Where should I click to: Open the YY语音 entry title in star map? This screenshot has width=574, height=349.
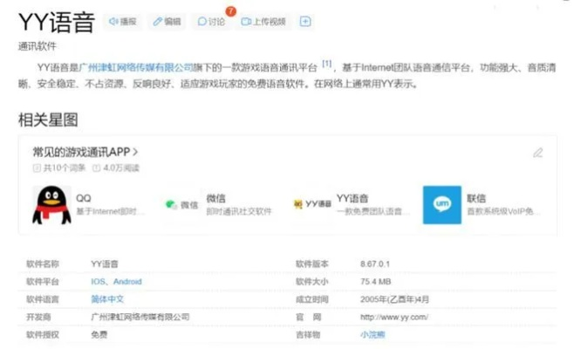tap(352, 198)
